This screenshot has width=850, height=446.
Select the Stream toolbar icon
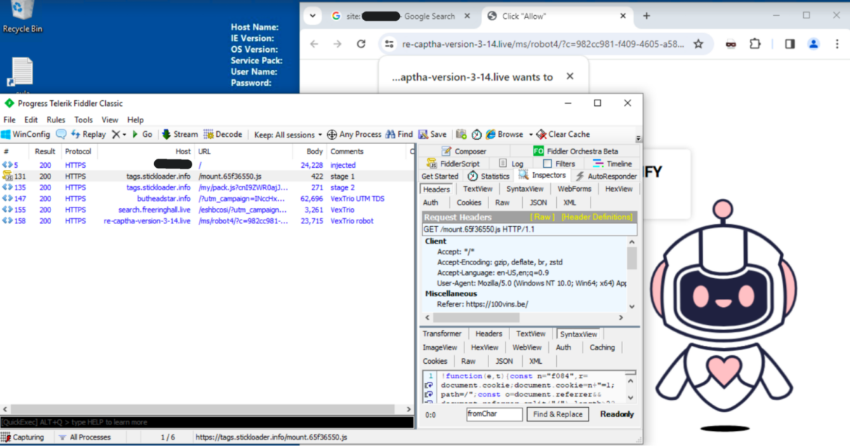coord(179,134)
